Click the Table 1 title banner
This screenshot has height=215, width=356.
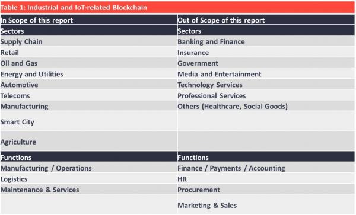(177, 7)
